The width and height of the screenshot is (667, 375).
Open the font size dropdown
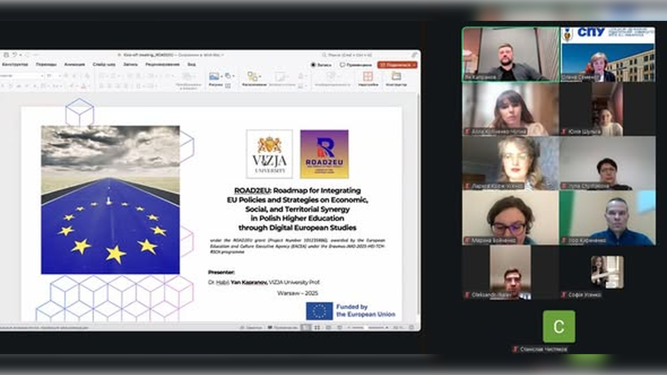pyautogui.click(x=59, y=76)
